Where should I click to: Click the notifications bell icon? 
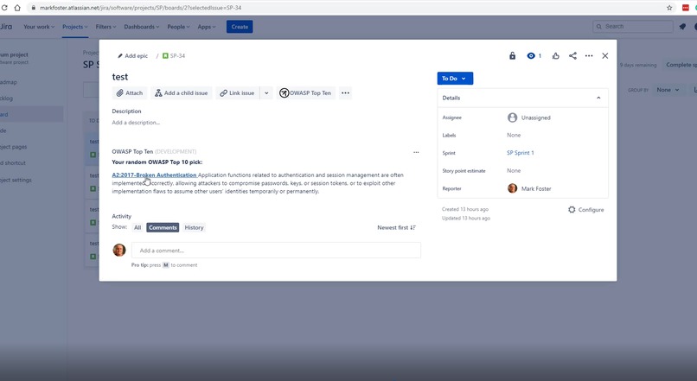682,27
